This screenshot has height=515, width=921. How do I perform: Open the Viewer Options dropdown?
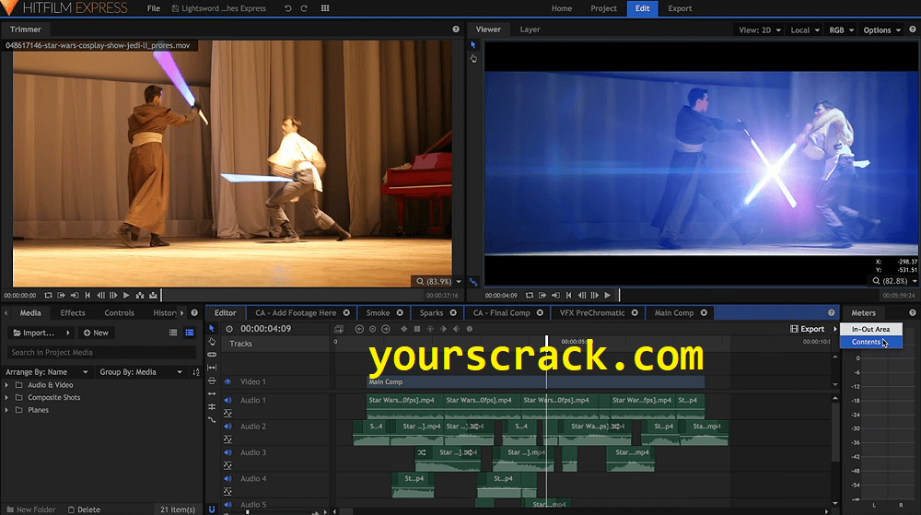tap(881, 30)
